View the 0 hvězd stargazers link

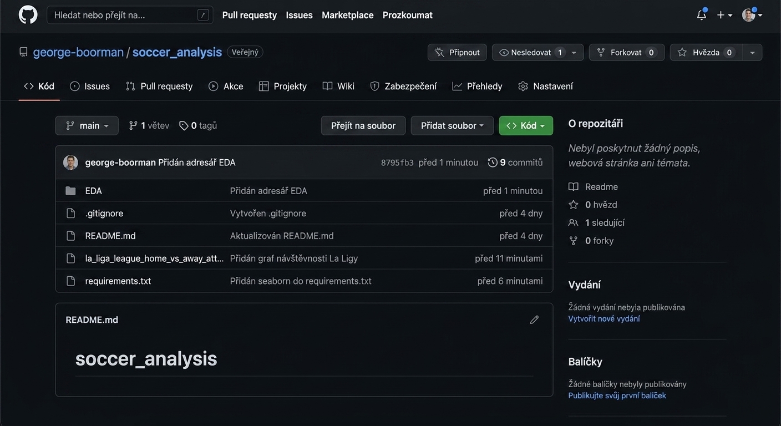593,205
